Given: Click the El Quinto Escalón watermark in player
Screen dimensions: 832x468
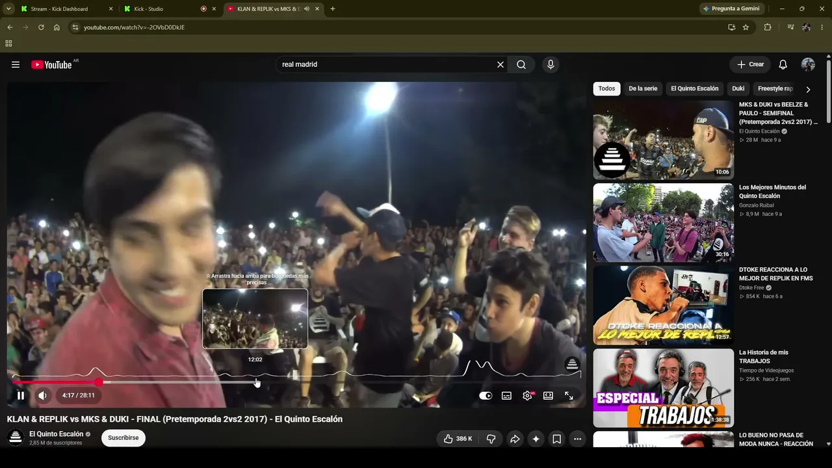Looking at the screenshot, I should [x=572, y=364].
